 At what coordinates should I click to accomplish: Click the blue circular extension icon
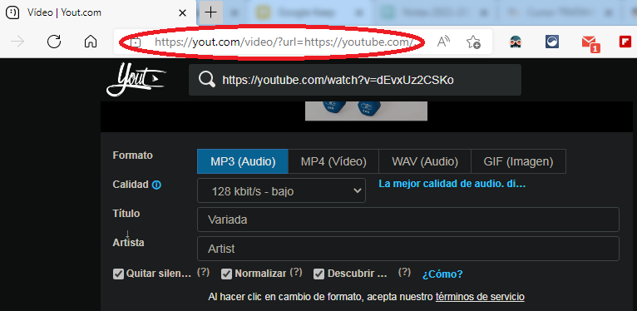coord(552,42)
